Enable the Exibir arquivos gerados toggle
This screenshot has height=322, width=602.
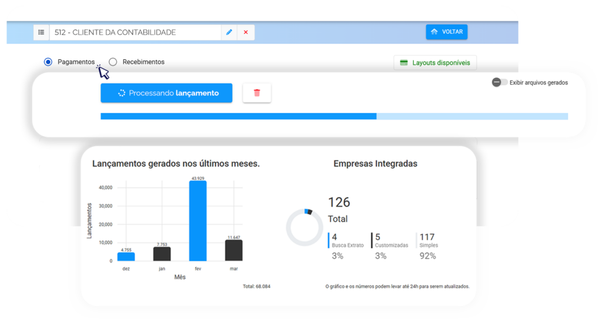[x=499, y=83]
